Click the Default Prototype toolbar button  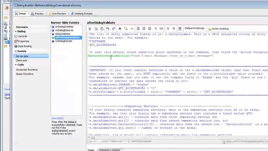194,28
